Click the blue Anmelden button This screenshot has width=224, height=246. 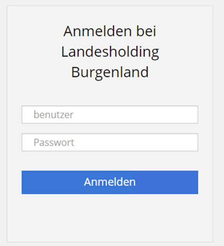point(110,182)
